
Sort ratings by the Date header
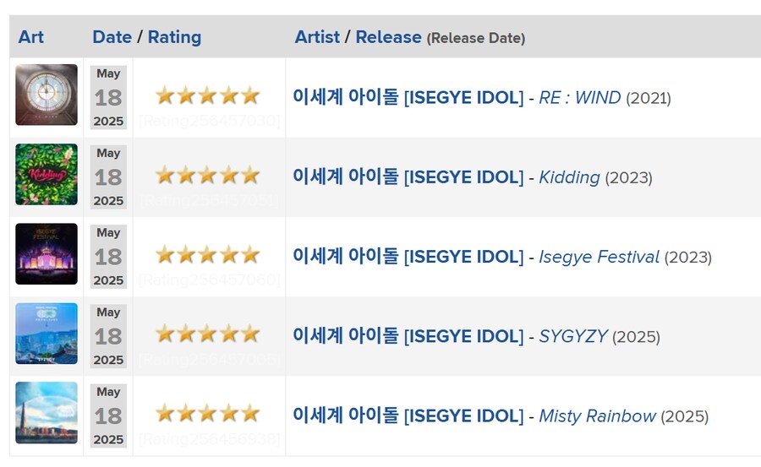[112, 37]
